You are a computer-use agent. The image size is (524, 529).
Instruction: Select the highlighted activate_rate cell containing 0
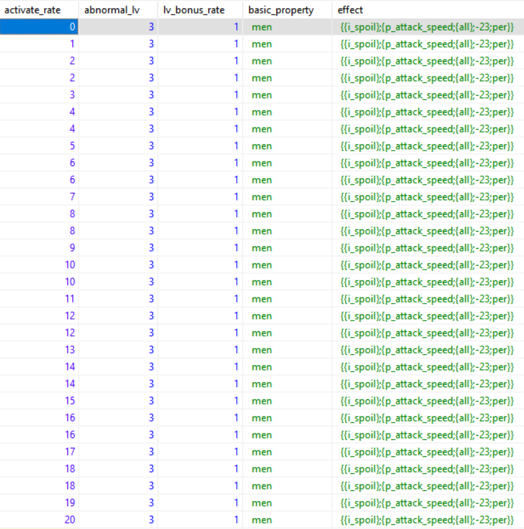tap(39, 27)
